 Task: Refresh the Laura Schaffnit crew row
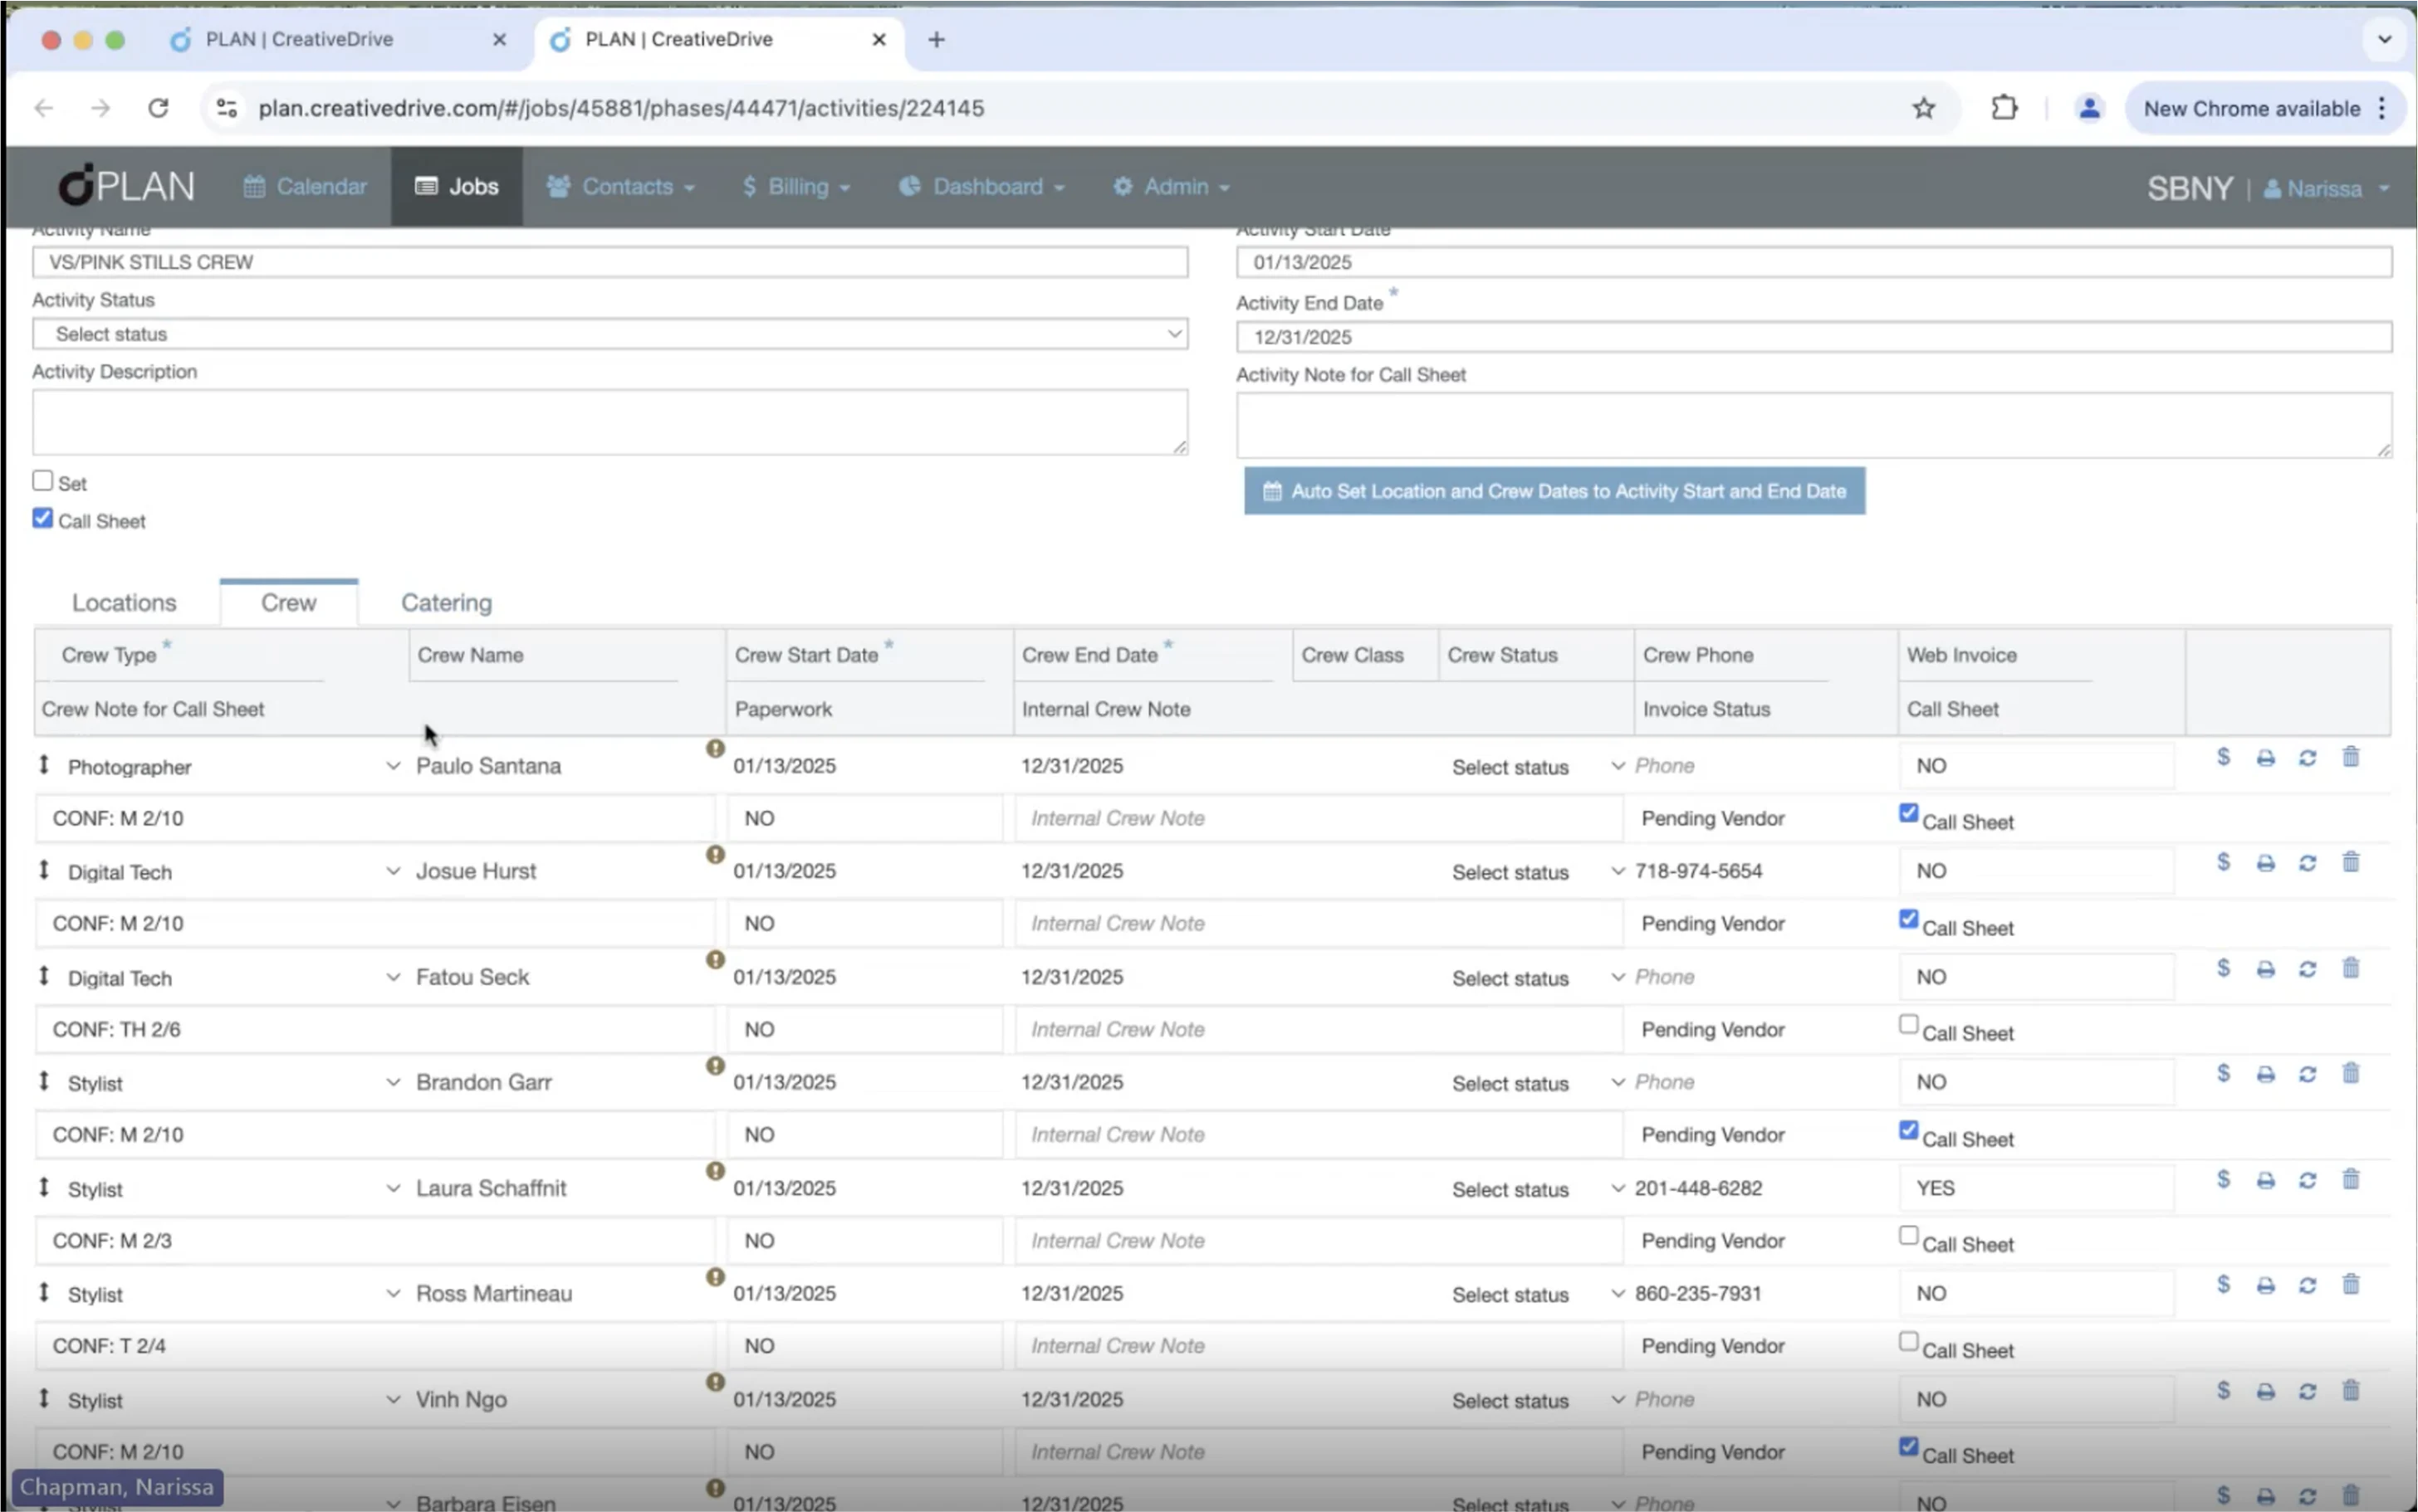pos(2308,1180)
